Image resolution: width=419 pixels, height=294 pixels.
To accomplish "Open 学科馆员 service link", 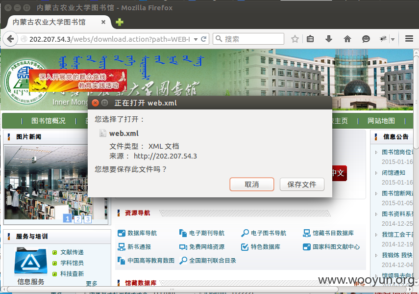I will point(72,263).
